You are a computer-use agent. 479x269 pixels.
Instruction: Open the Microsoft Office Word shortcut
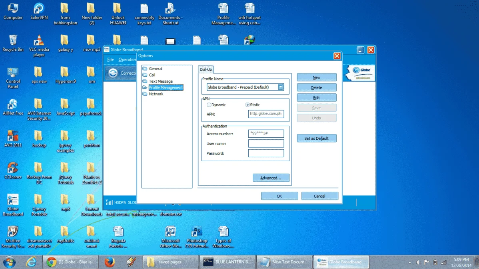pos(170,237)
